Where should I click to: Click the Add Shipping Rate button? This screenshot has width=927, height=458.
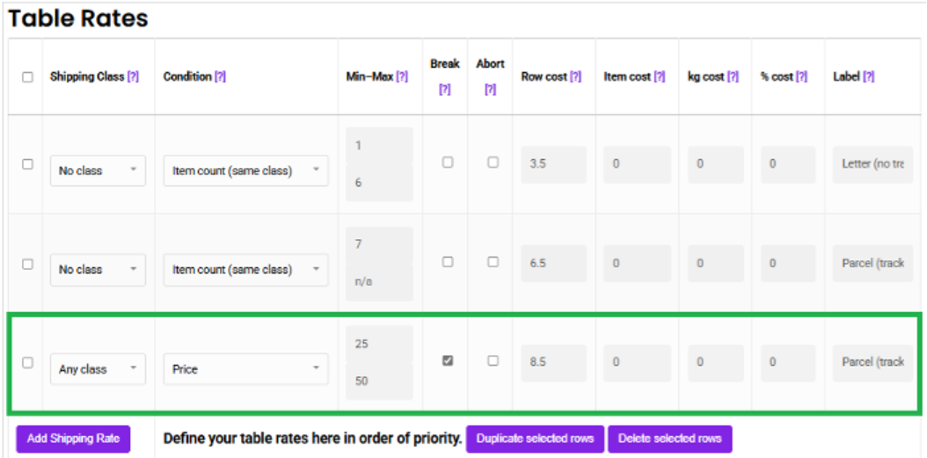coord(73,439)
